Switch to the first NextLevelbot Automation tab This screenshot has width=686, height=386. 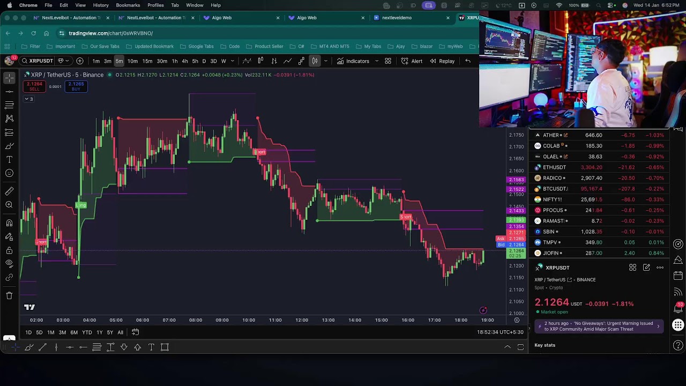click(x=71, y=18)
